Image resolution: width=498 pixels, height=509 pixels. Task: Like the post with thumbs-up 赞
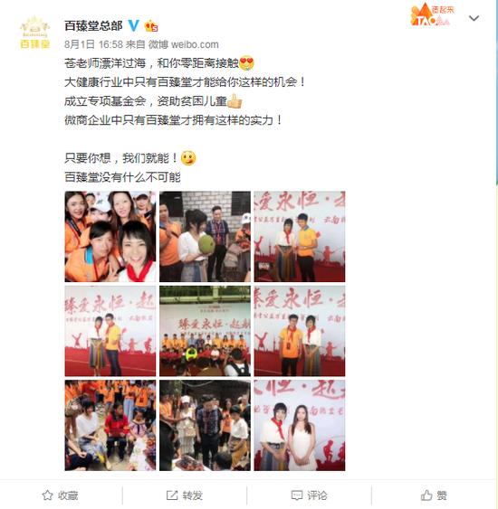pyautogui.click(x=434, y=495)
